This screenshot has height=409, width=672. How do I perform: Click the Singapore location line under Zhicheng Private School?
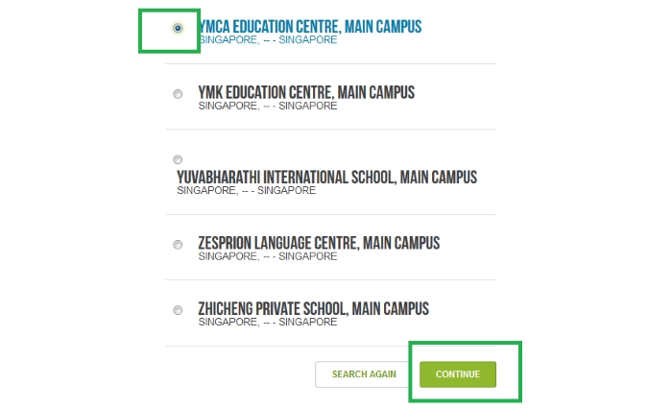click(268, 322)
